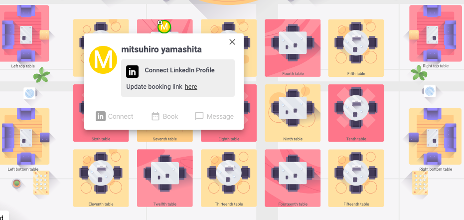The image size is (464, 220).
Task: Select the Tenth table
Action: point(356,113)
